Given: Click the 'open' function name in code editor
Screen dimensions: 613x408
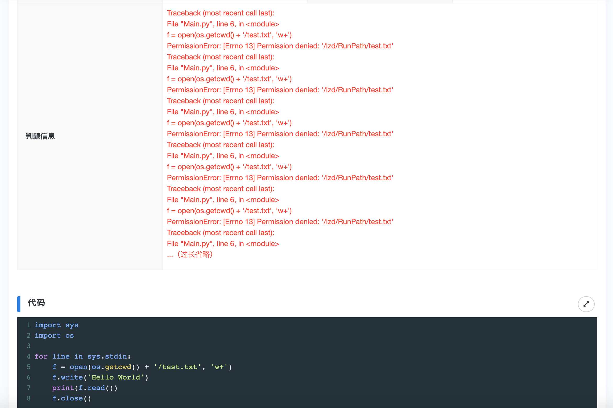Looking at the screenshot, I should (78, 367).
